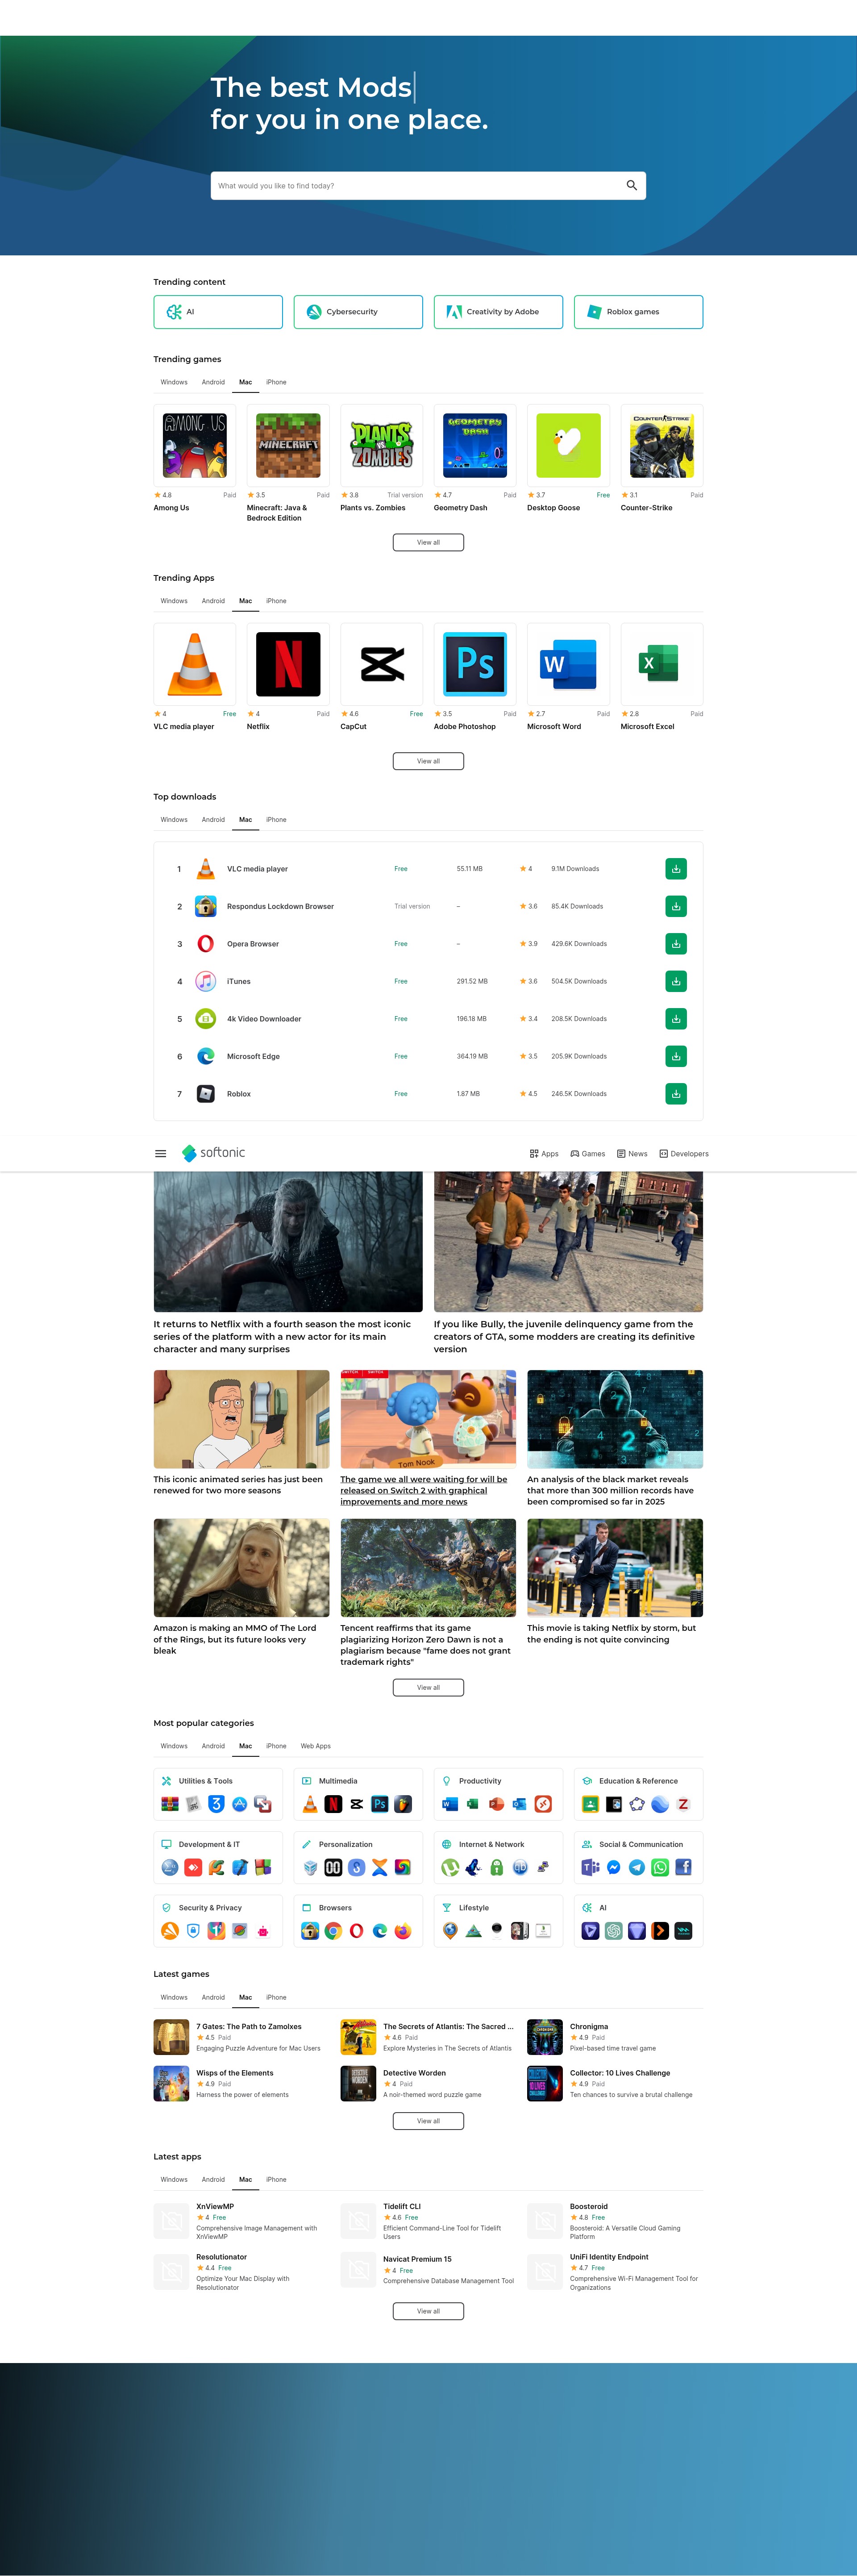Screen dimensions: 857x2576
Task: Open the Development & IT category heading
Action: point(209,1844)
